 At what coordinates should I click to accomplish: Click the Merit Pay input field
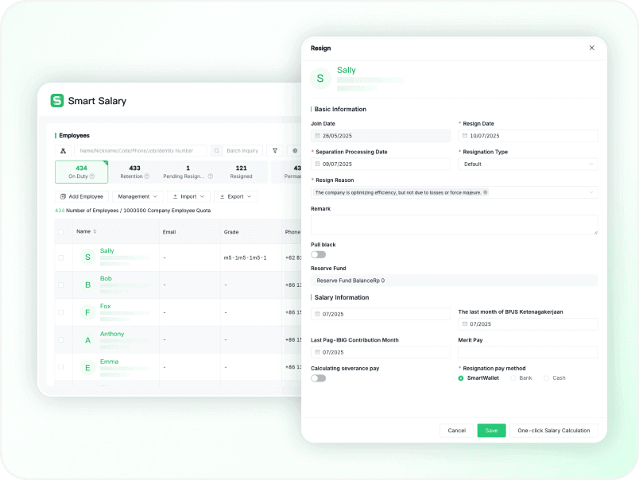[x=528, y=352]
